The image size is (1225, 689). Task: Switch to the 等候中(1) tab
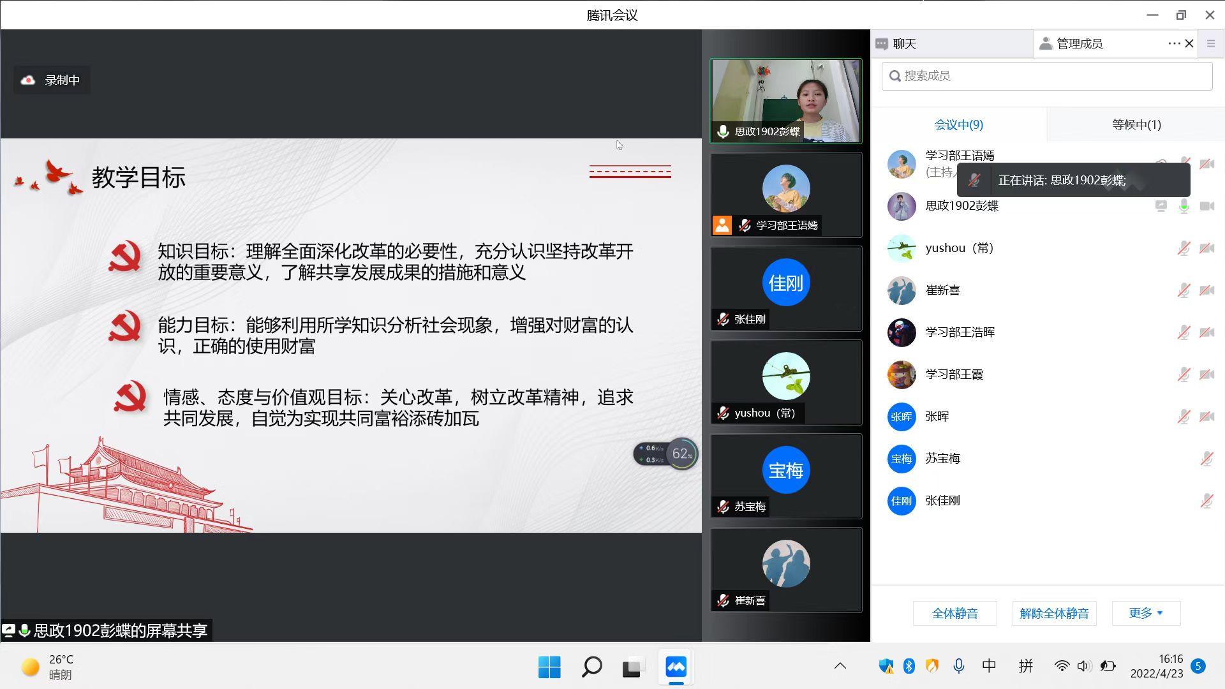pyautogui.click(x=1136, y=124)
